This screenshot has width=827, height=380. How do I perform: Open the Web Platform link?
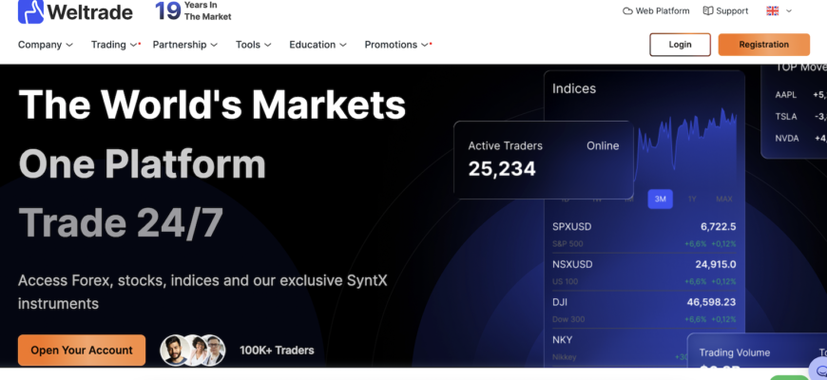656,11
